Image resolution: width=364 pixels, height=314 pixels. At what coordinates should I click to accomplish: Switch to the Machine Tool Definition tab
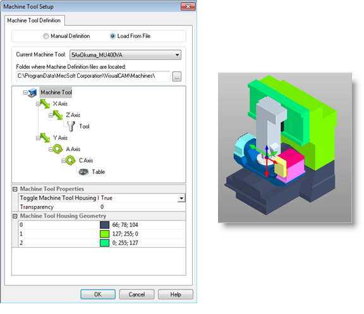point(34,20)
